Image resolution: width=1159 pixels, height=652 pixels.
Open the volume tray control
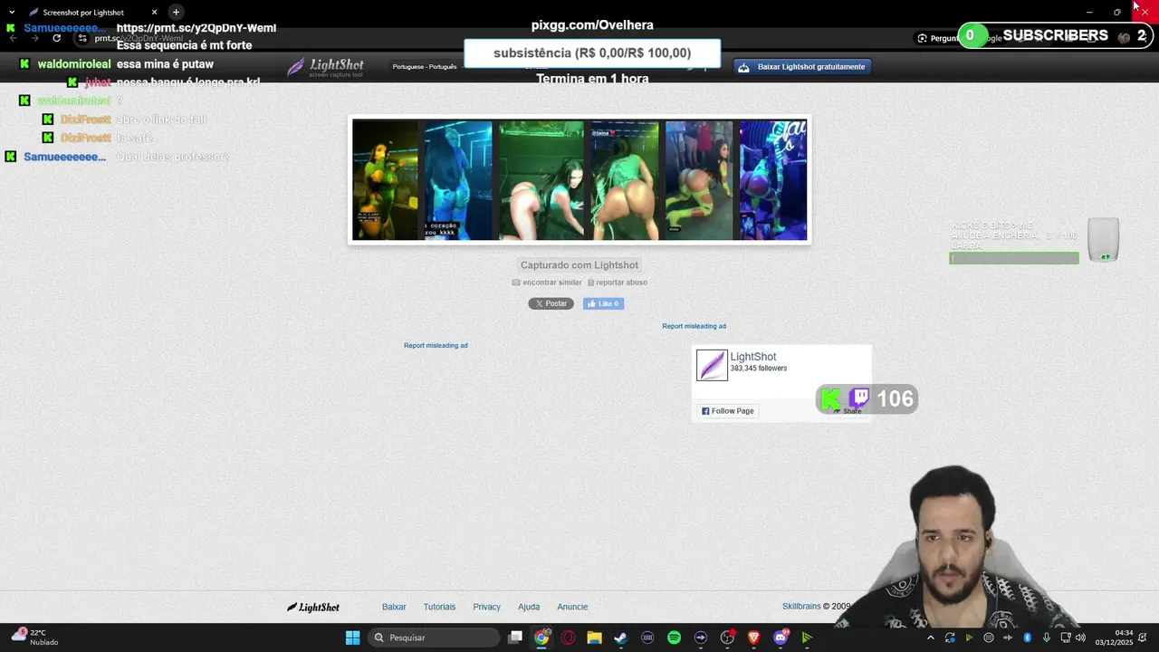pyautogui.click(x=1080, y=638)
